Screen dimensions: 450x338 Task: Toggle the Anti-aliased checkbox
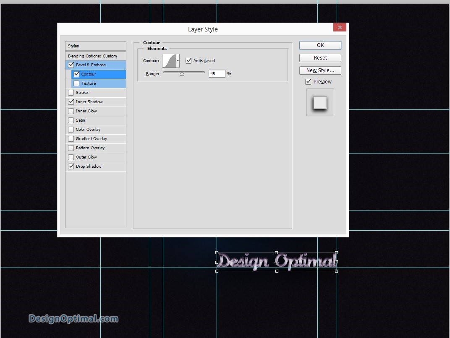point(188,60)
